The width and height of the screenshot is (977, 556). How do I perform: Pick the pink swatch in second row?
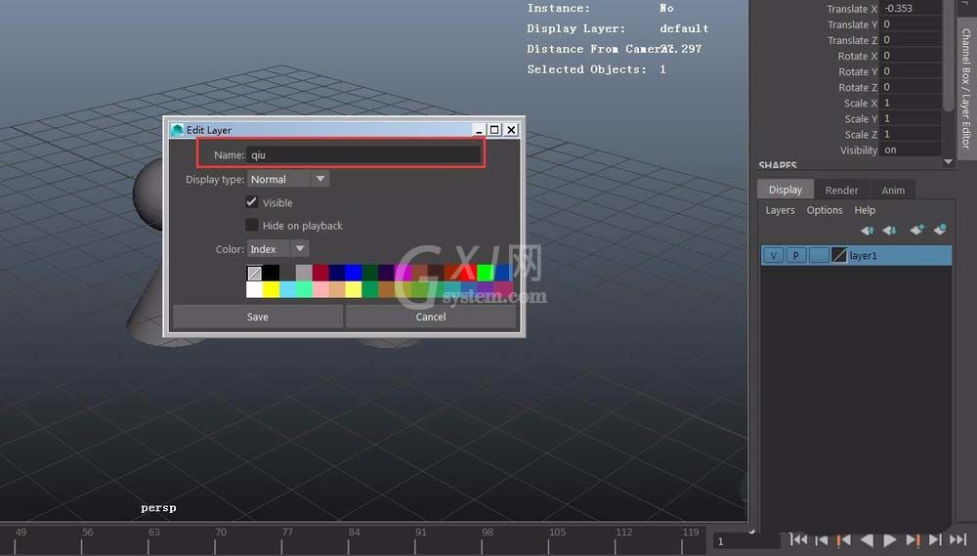click(320, 289)
